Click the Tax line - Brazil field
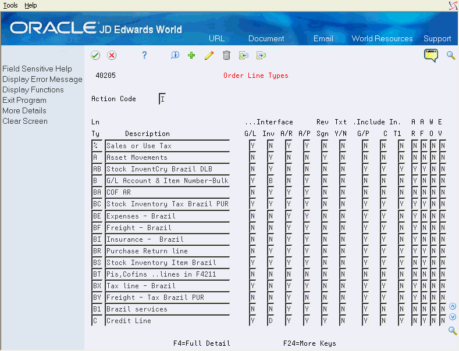This screenshot has height=351, width=459. click(168, 286)
